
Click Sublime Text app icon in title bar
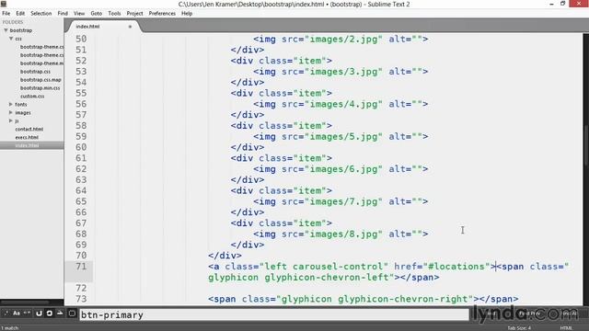[x=4, y=4]
